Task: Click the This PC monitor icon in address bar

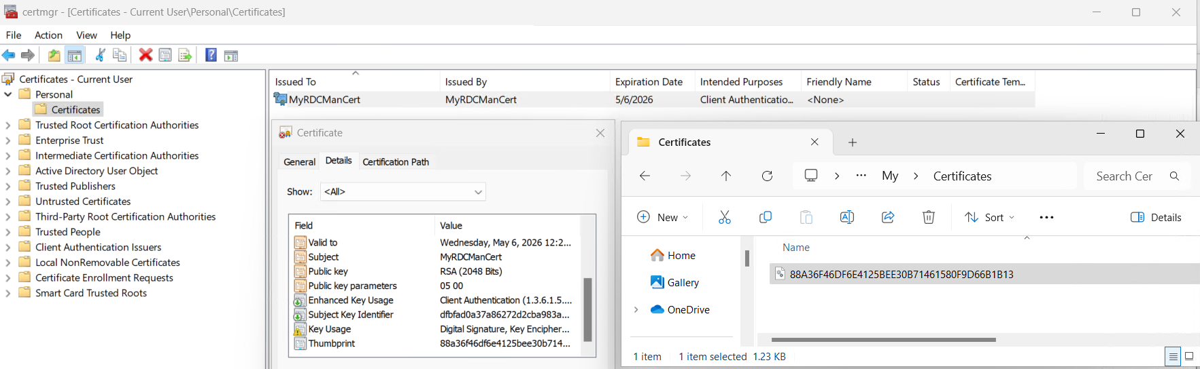Action: tap(811, 176)
